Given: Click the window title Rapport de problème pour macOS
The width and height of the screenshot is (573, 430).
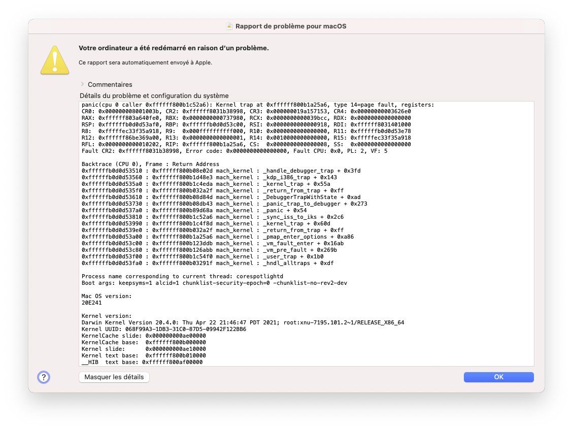Looking at the screenshot, I should click(x=290, y=26).
